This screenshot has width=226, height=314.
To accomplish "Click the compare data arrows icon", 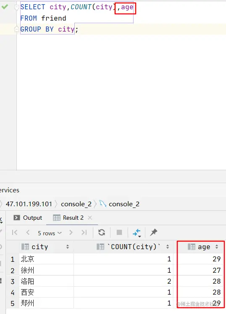I will coord(137,233).
